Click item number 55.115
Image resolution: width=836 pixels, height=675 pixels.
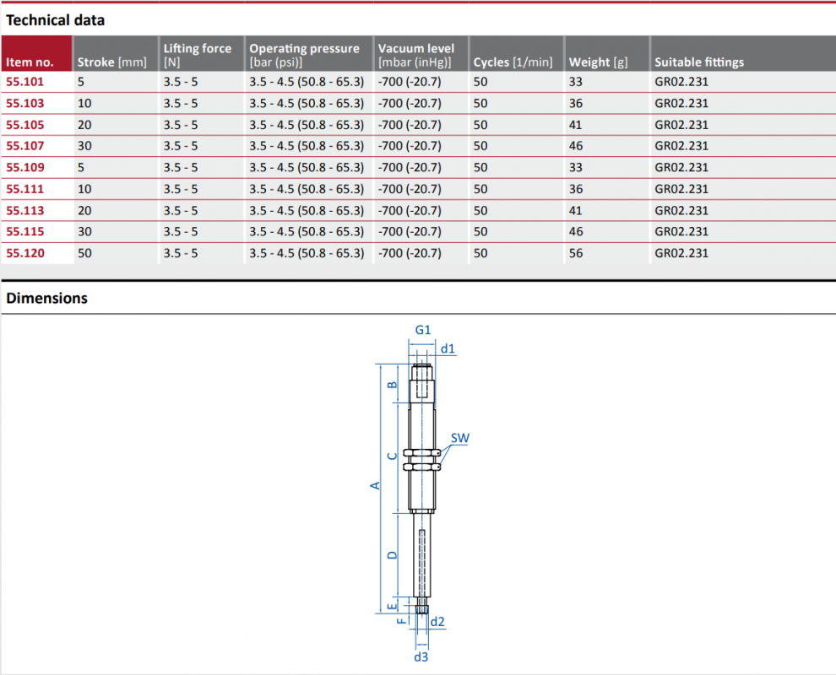pos(25,232)
